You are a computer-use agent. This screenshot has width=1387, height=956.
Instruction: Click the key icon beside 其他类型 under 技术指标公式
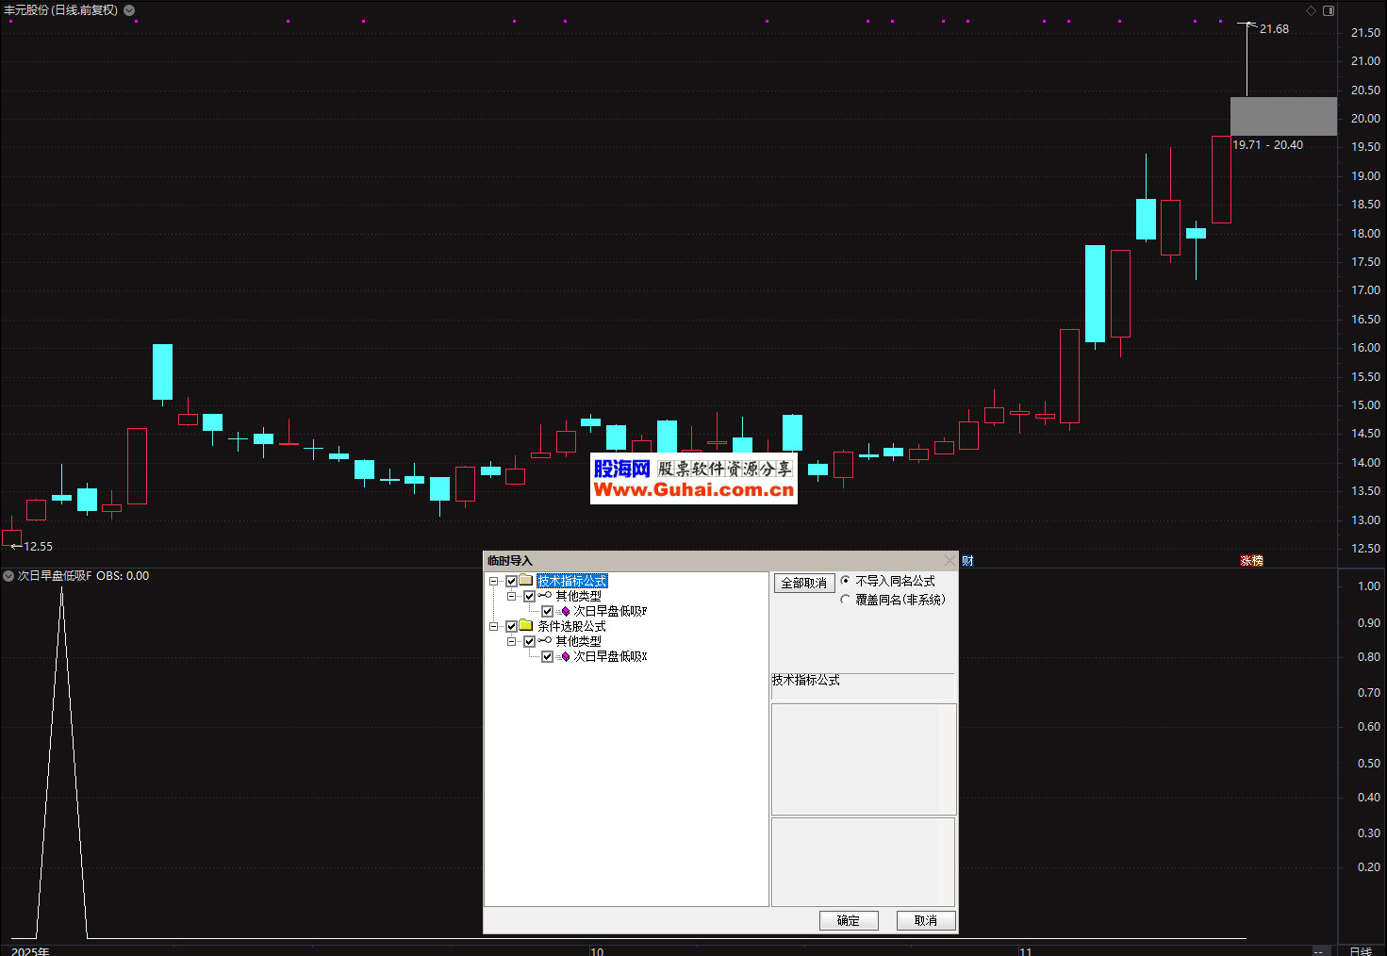[545, 596]
